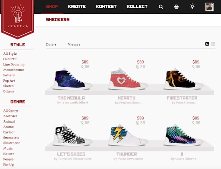221x169 pixels.
Task: Select All Style filter
Action: pos(10,54)
